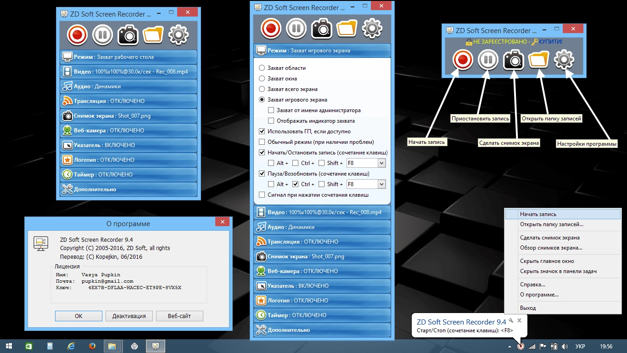Choose Выход in the context menu
Viewport: 627px width, 353px height.
pyautogui.click(x=562, y=308)
